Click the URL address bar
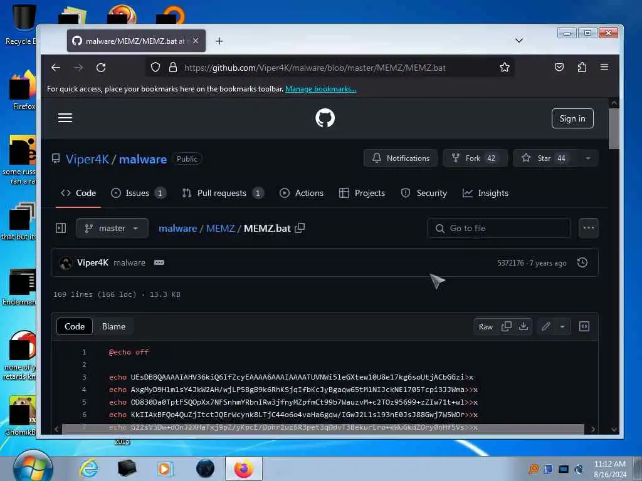Image resolution: width=642 pixels, height=481 pixels. (330, 68)
